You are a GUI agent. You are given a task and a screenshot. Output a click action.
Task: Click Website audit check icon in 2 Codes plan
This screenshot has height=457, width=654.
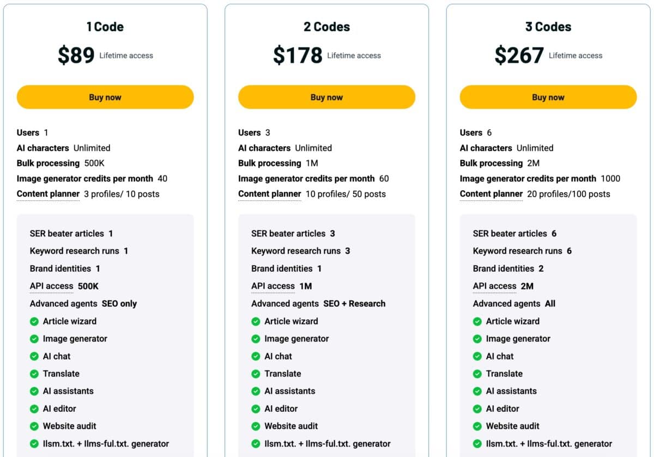pyautogui.click(x=256, y=426)
